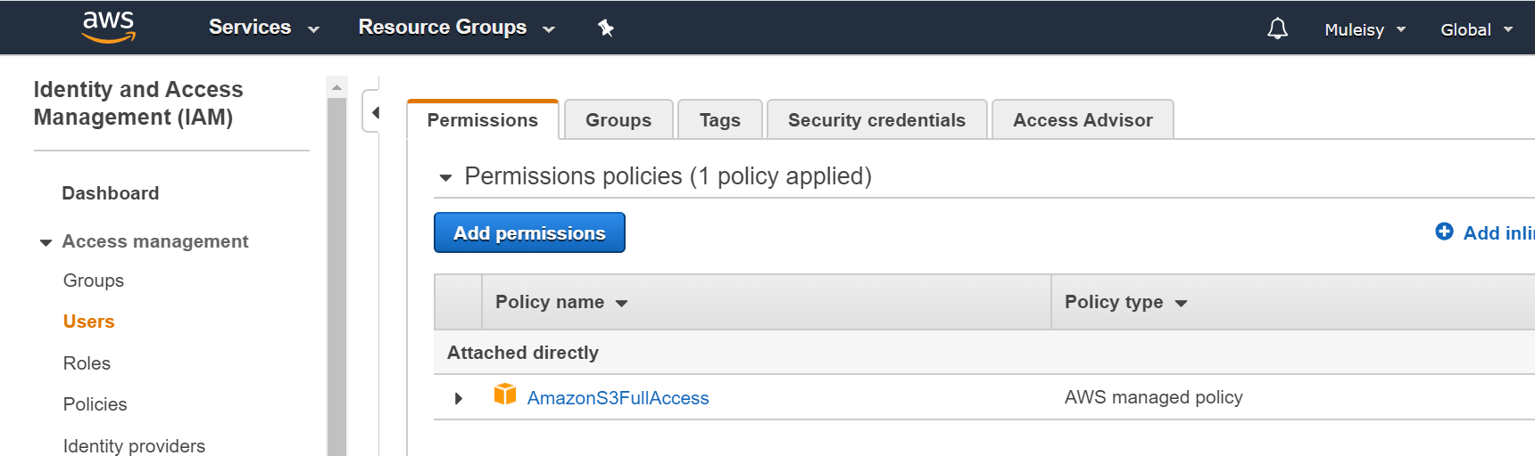Open the notifications bell icon
Screen dimensions: 1535x456
[x=1277, y=28]
